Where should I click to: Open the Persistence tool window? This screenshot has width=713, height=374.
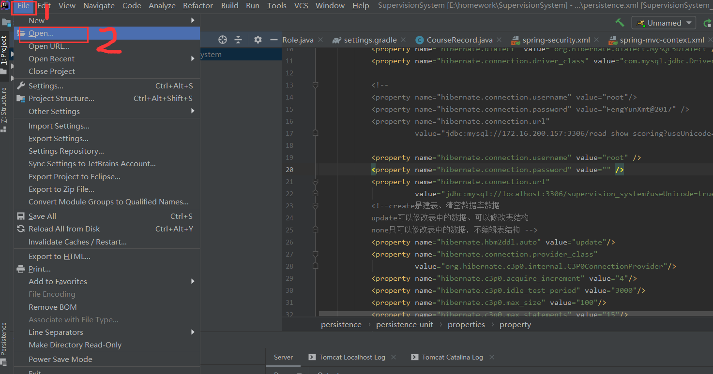(x=4, y=345)
